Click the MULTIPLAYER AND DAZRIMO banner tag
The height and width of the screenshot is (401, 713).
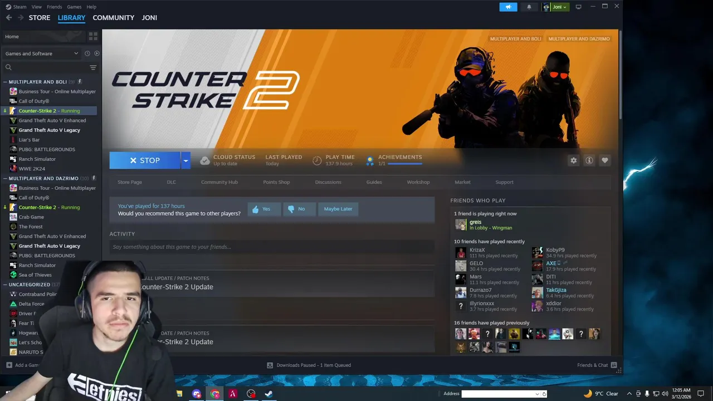coord(579,39)
